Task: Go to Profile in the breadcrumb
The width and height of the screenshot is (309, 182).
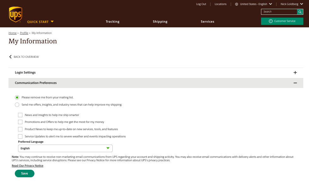Action: pyautogui.click(x=24, y=33)
